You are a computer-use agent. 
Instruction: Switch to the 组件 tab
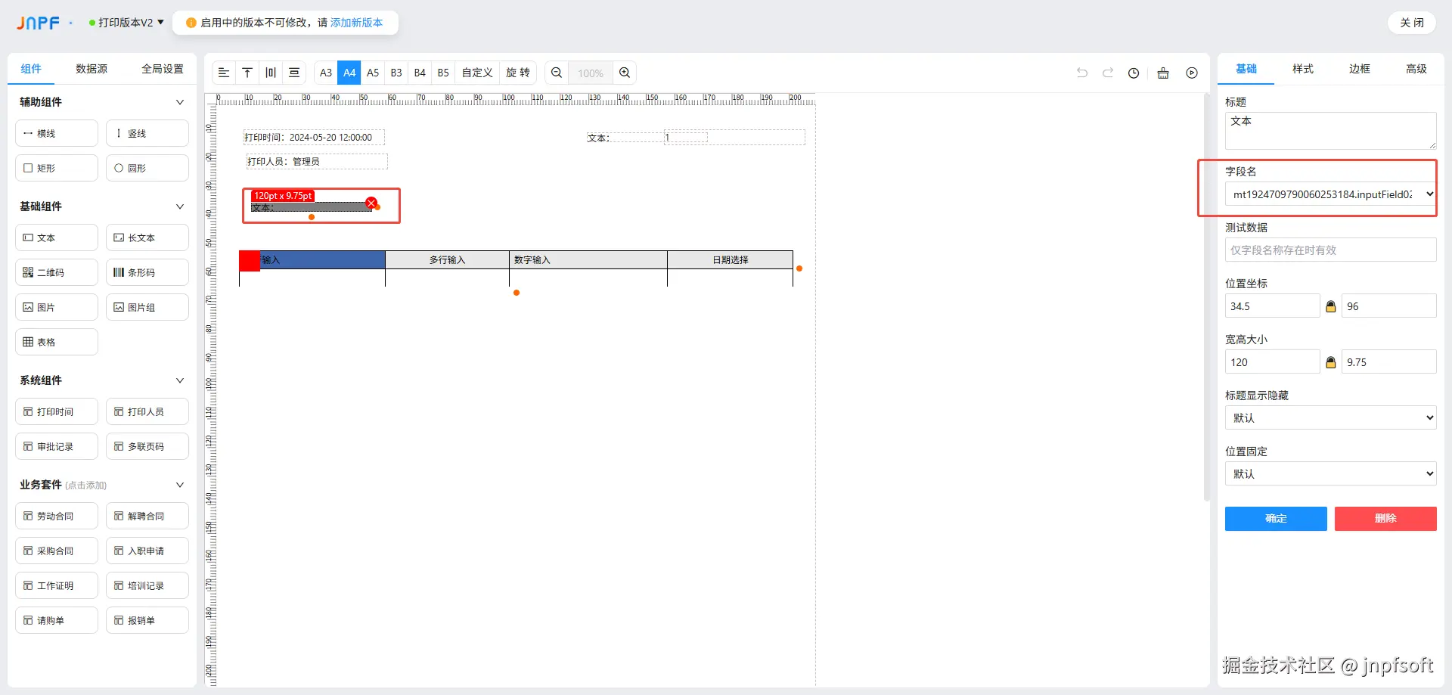31,69
